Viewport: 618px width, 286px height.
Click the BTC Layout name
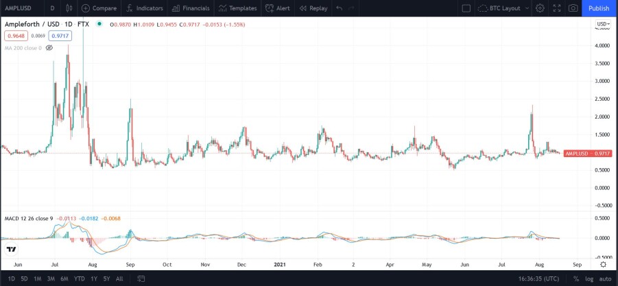505,8
